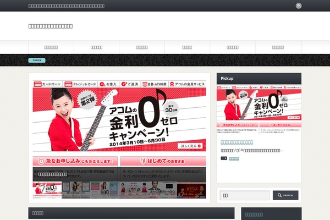Click the tagline text in the top bar
330x220 pixels.
pyautogui.click(x=67, y=6)
